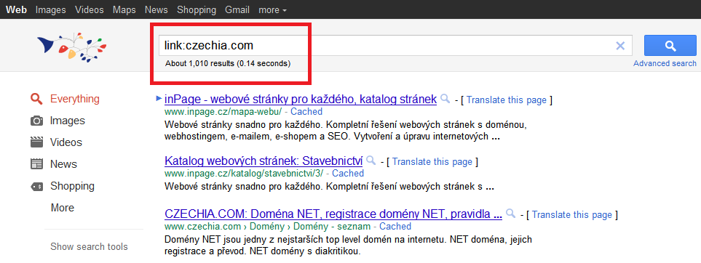This screenshot has width=701, height=263.
Task: Filter results by Videos label in sidebar
Action: coord(66,142)
